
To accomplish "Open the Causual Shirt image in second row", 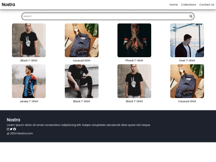I will click(x=187, y=81).
